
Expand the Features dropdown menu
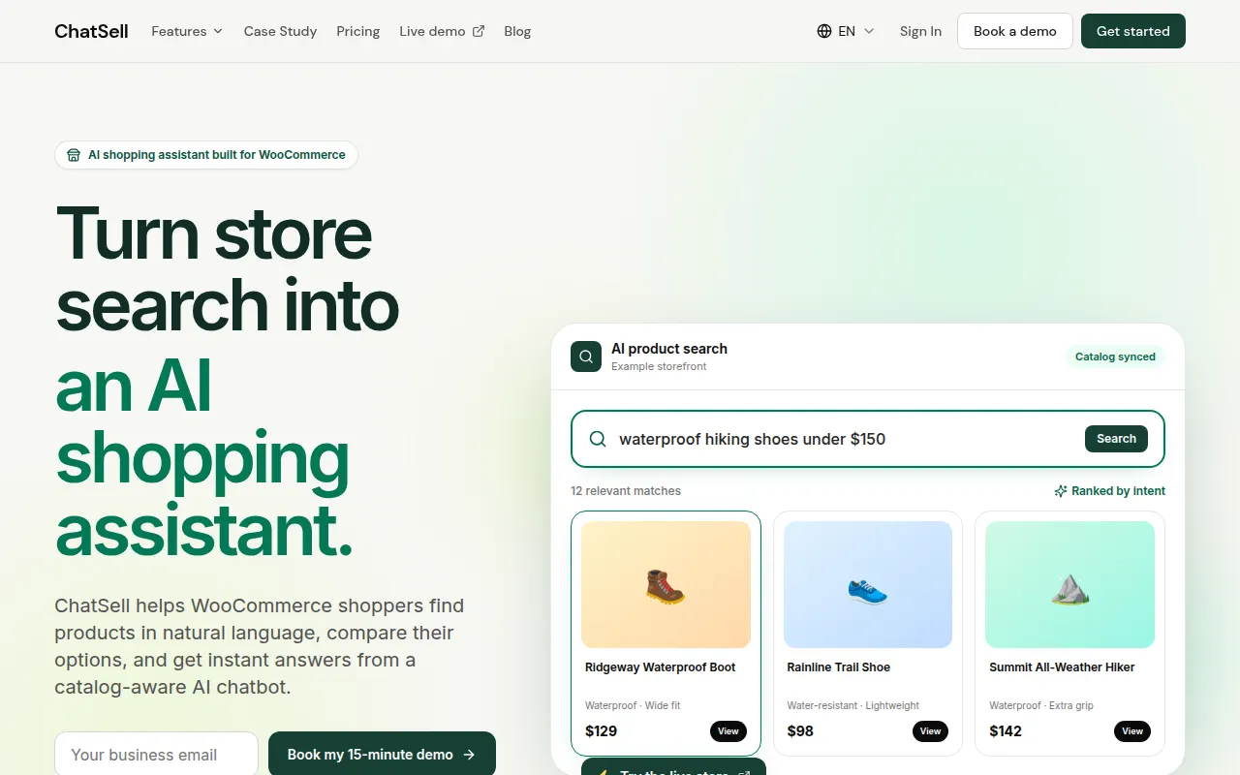click(x=187, y=31)
